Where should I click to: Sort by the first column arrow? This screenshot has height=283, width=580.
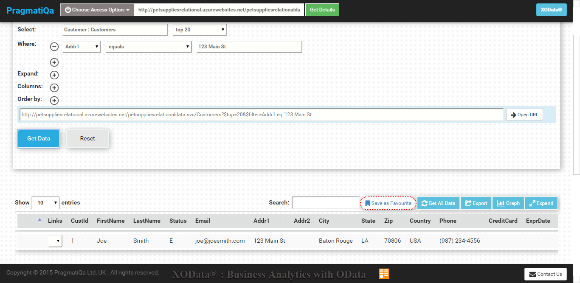pyautogui.click(x=40, y=220)
